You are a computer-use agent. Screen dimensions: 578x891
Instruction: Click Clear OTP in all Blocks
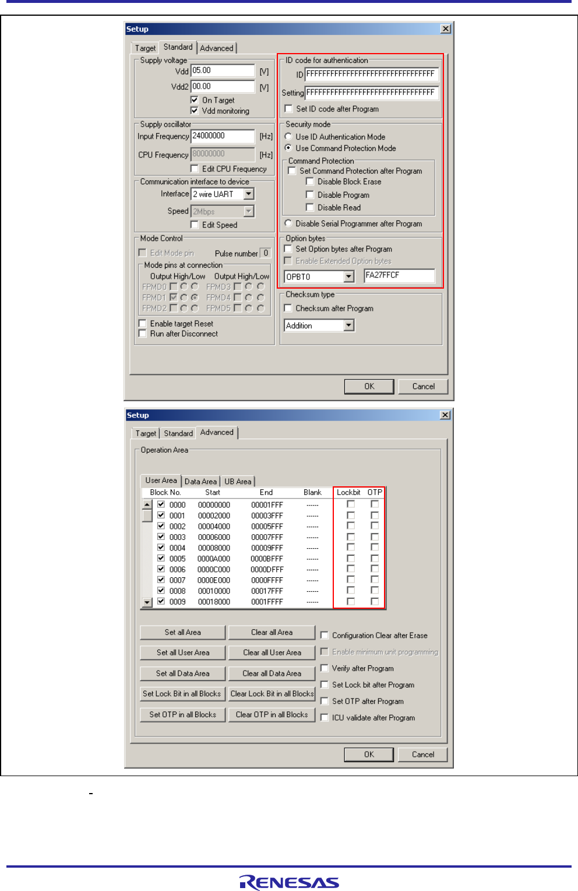[x=272, y=715]
